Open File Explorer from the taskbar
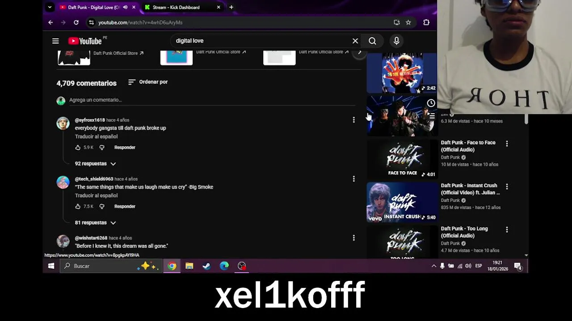Viewport: 572px width, 321px height. pyautogui.click(x=189, y=266)
